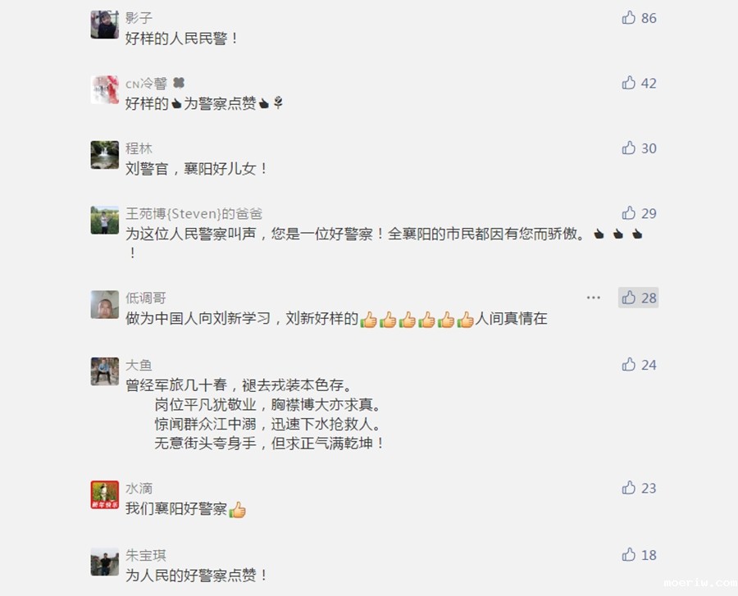Click 朱宝琪's username
The height and width of the screenshot is (596, 738).
(145, 555)
